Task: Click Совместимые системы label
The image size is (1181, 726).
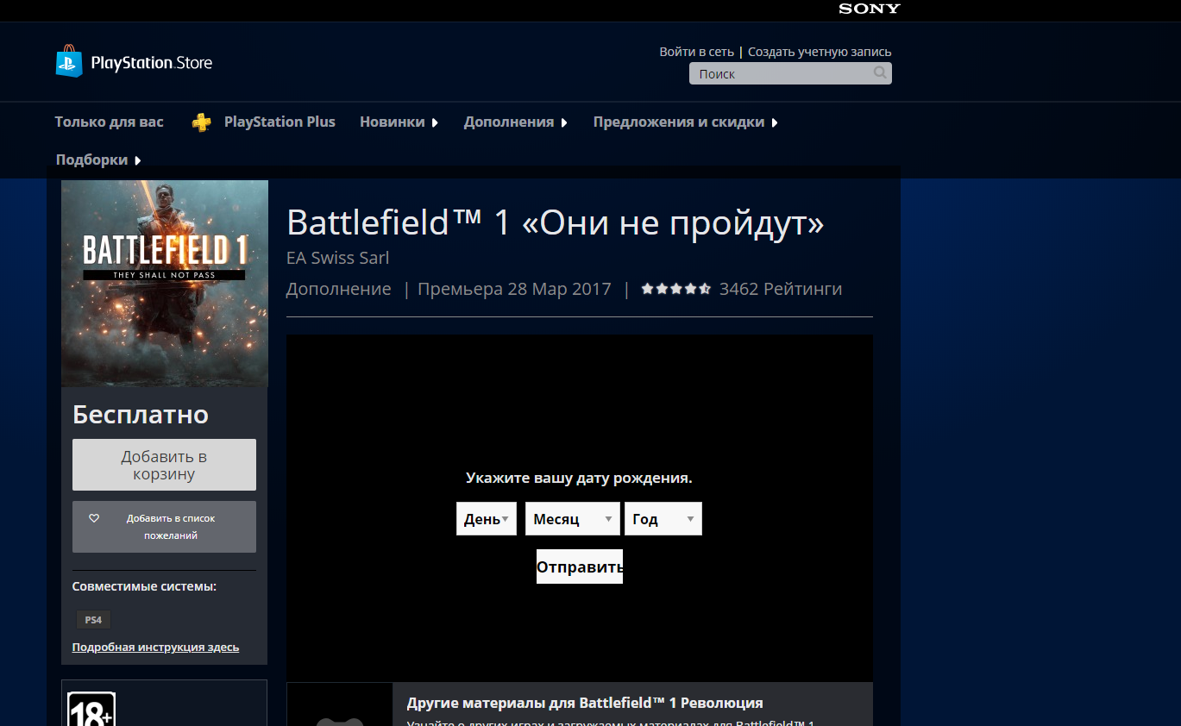Action: pos(144,586)
